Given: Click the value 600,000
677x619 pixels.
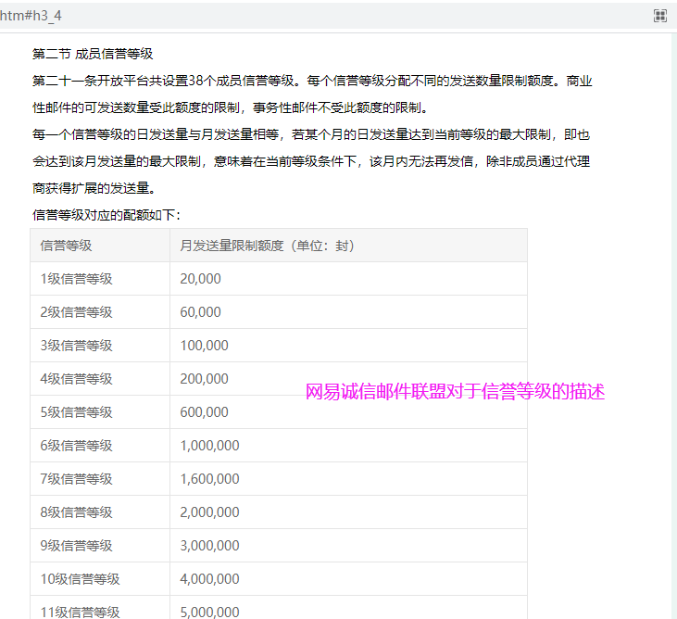Looking at the screenshot, I should tap(204, 412).
